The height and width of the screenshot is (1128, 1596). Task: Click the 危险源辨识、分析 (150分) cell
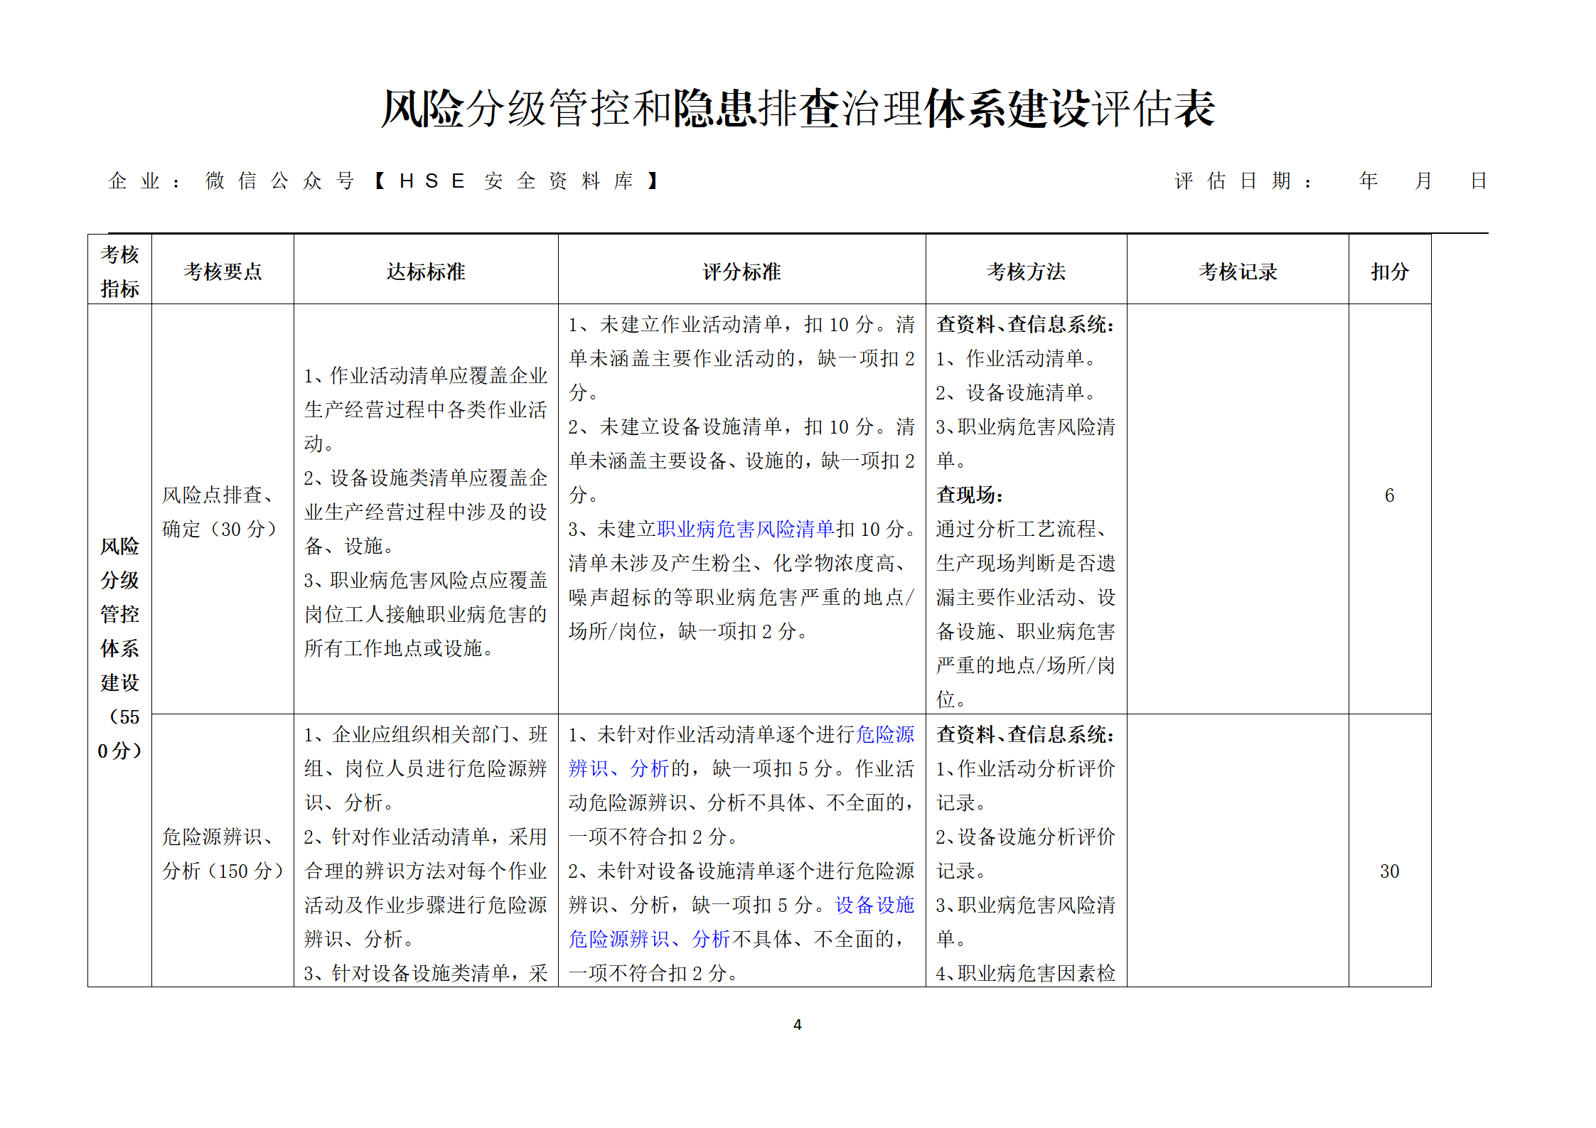point(223,854)
